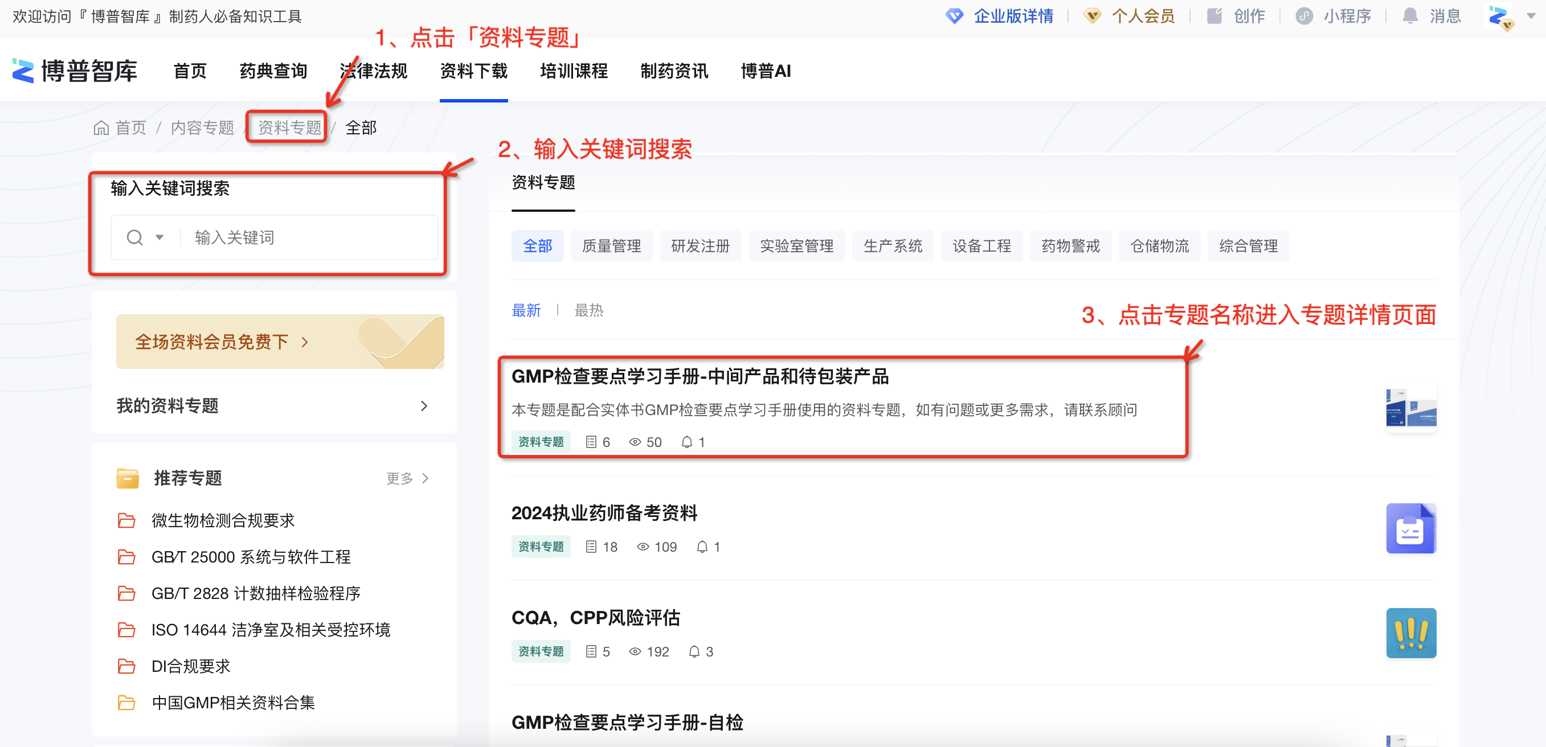Open 制药资讯 navigation item

pyautogui.click(x=674, y=71)
